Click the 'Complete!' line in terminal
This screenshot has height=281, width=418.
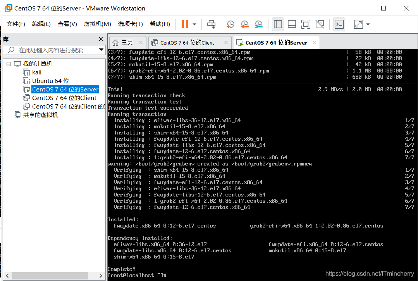pyautogui.click(x=121, y=269)
